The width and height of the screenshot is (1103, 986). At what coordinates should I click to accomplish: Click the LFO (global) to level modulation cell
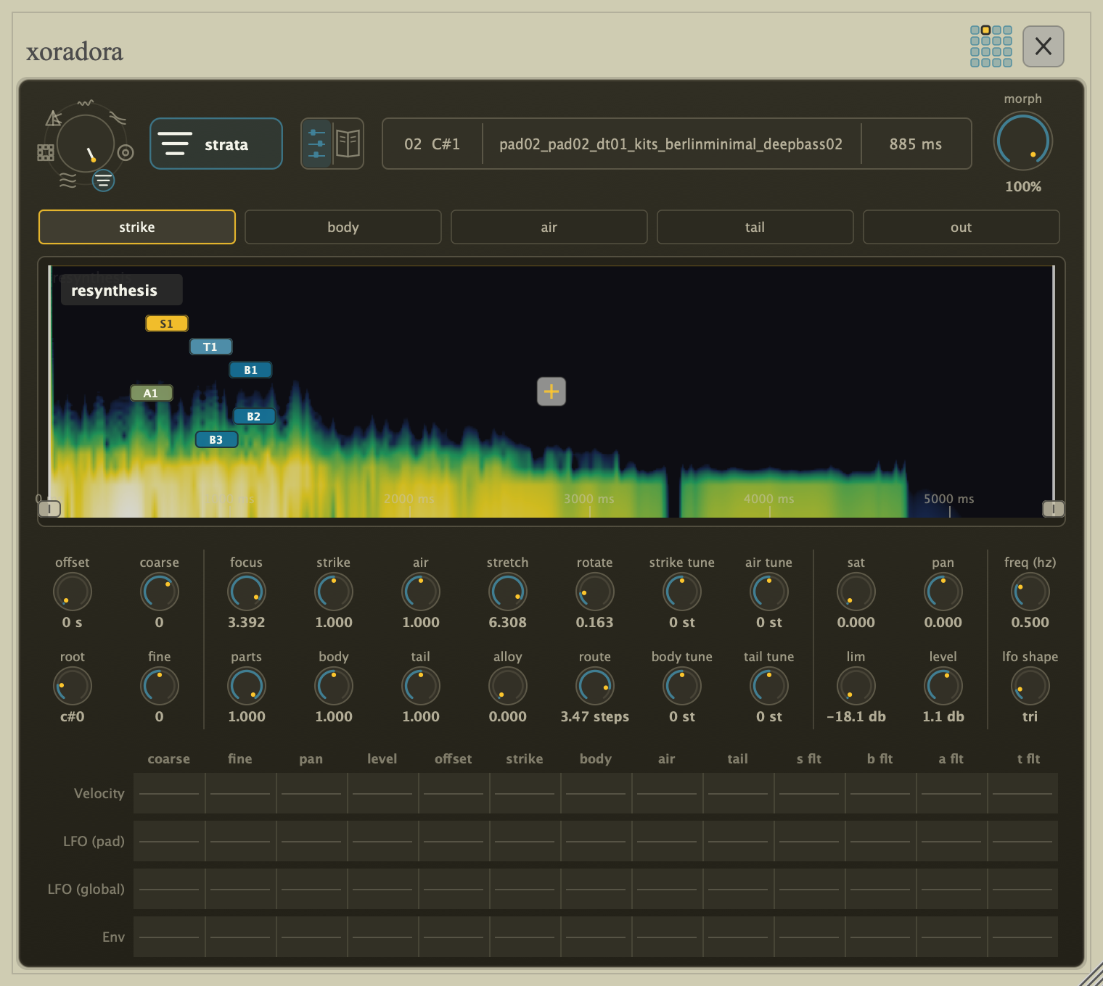tap(382, 889)
